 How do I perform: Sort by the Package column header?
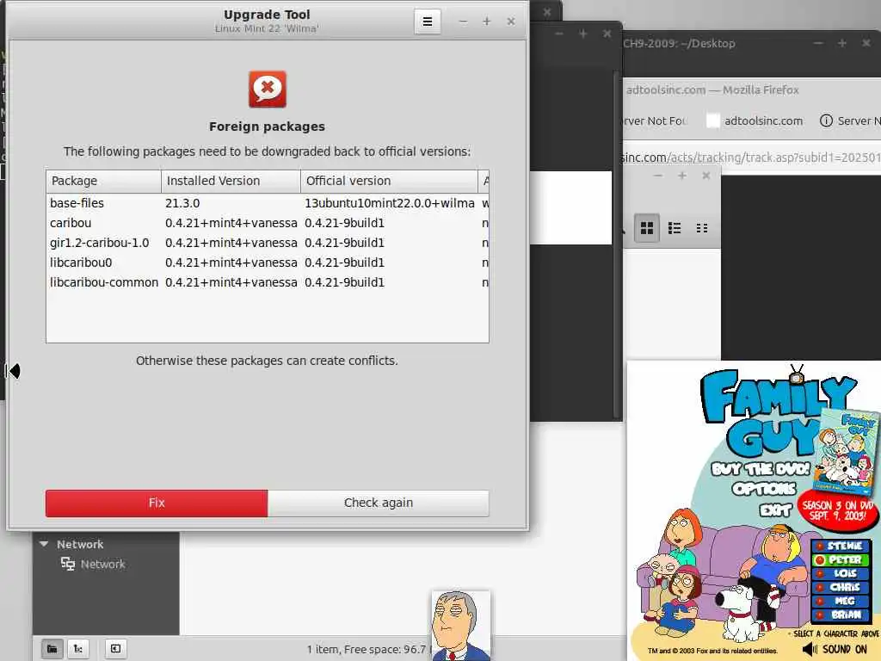104,181
